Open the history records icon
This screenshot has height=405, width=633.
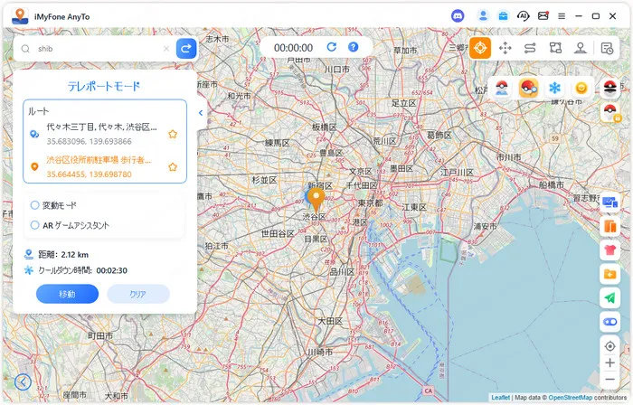(608, 48)
